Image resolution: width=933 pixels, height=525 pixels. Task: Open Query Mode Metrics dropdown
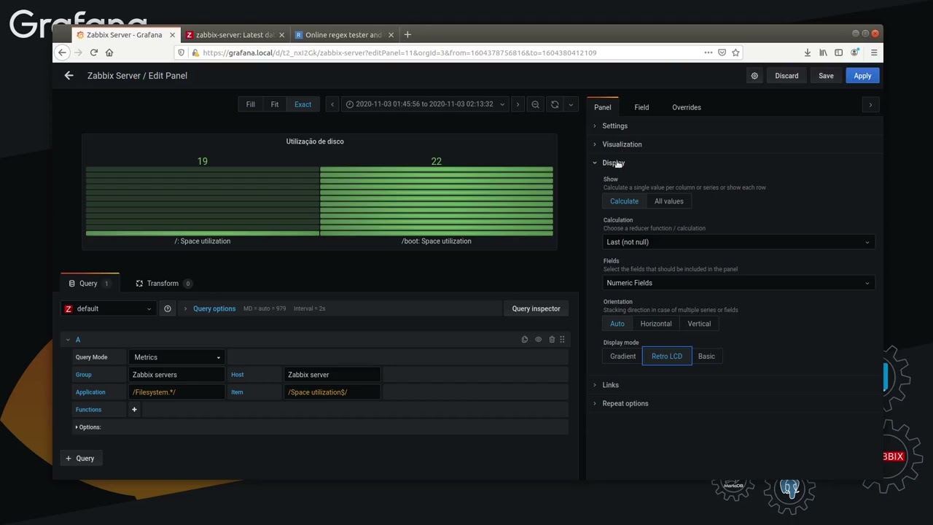pos(176,357)
